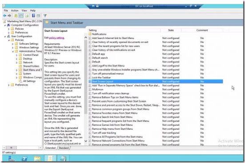The width and height of the screenshot is (245, 163).
Task: Click the Shared Folders folder icon
Action: click(x=20, y=66)
